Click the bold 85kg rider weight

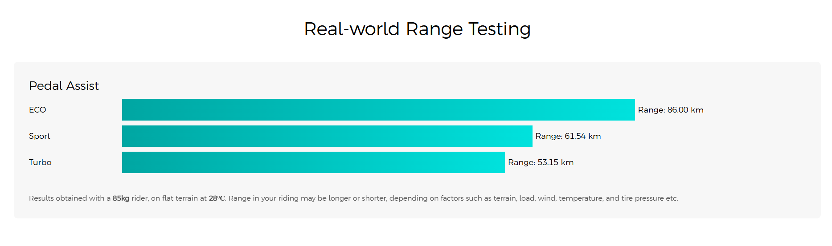pos(121,198)
